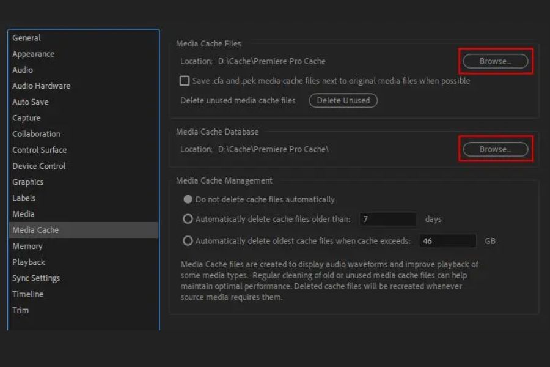This screenshot has width=550, height=367.
Task: Go to Audio Hardware preferences
Action: (41, 86)
